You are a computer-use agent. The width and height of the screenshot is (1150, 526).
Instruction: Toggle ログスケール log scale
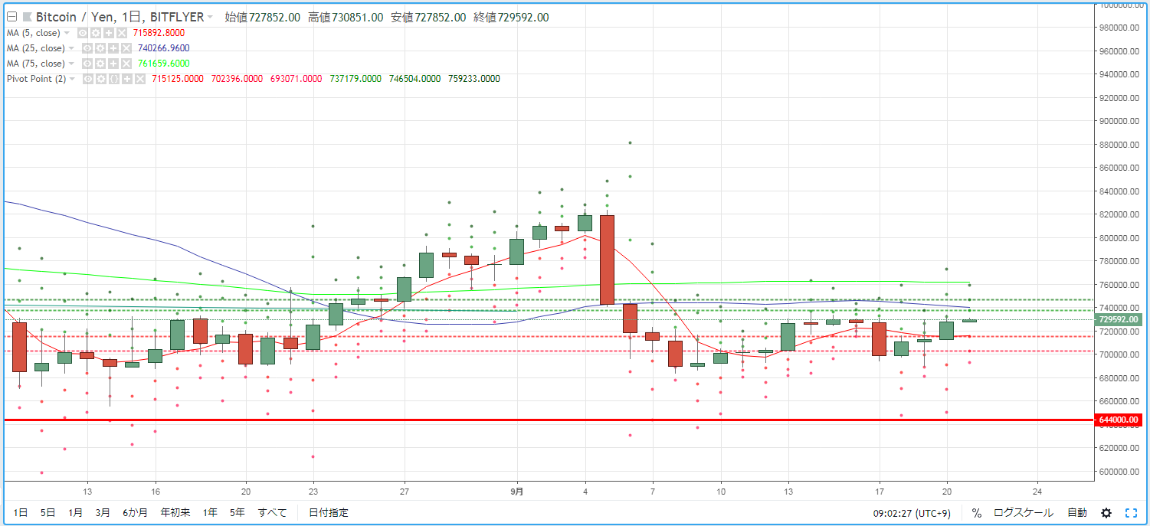pos(1024,513)
